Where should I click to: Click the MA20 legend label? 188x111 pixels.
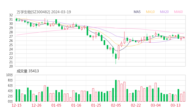click(x=164, y=12)
